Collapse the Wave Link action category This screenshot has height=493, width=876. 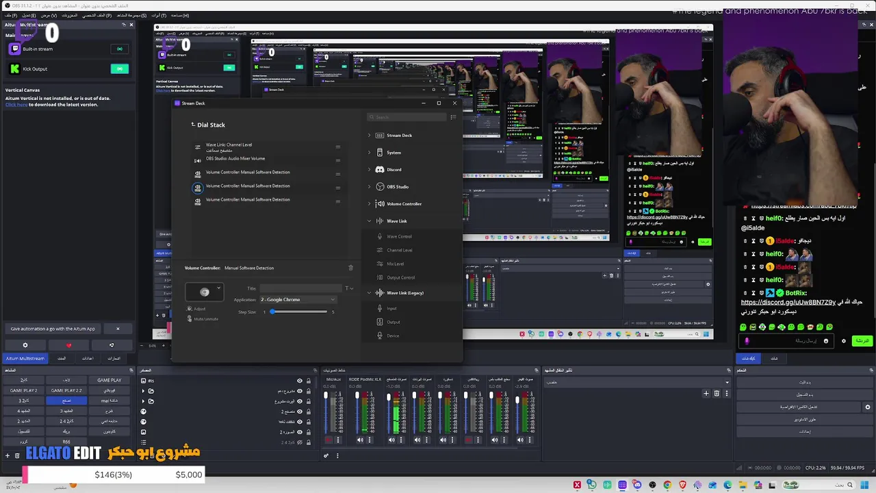pyautogui.click(x=370, y=221)
